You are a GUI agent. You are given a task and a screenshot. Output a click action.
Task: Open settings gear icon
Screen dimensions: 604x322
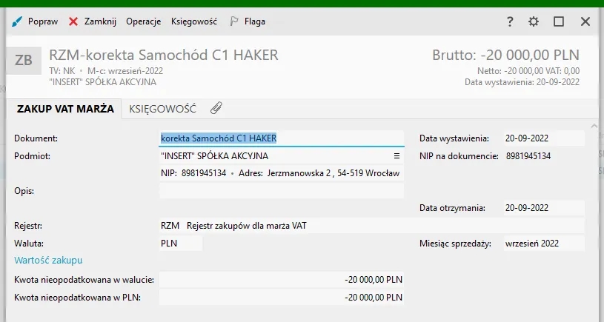point(534,21)
